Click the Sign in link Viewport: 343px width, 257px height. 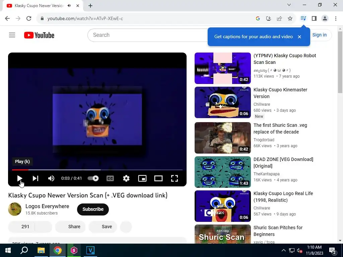[319, 35]
